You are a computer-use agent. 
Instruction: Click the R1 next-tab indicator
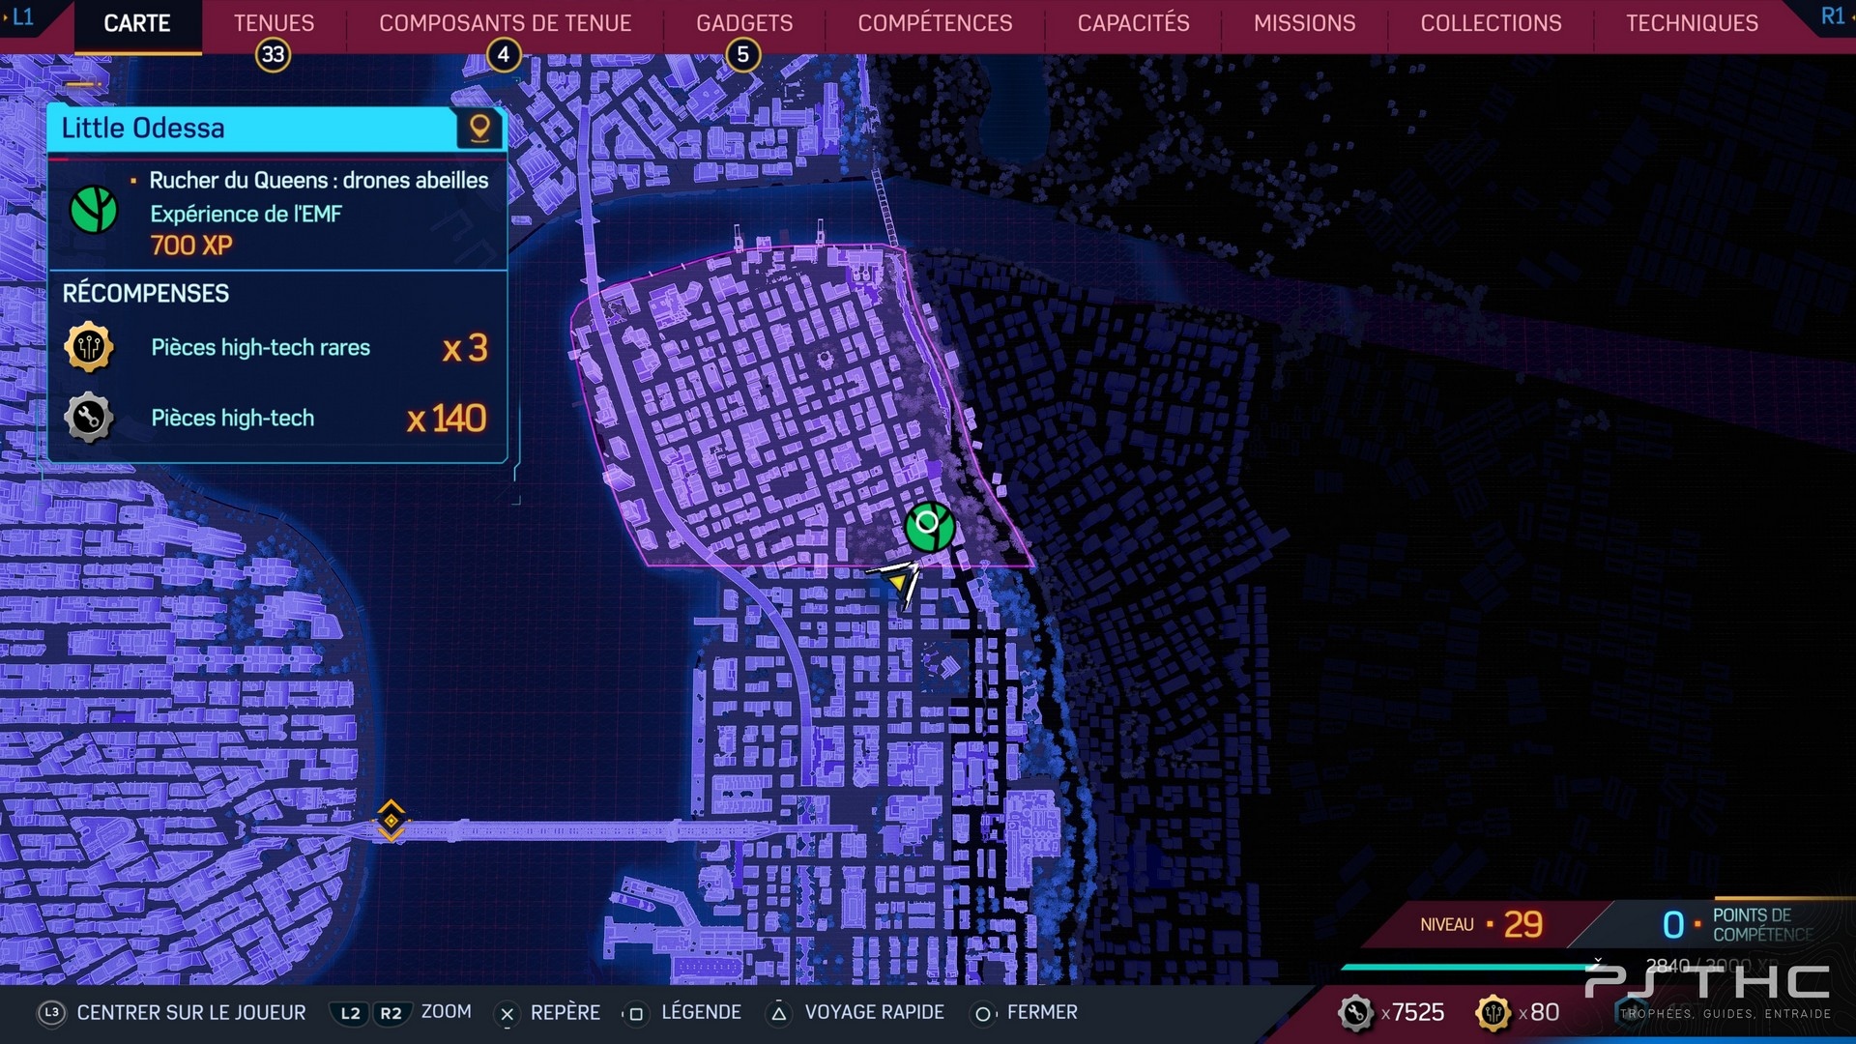click(1833, 16)
